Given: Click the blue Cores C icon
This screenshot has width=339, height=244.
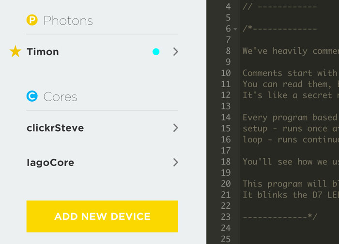Looking at the screenshot, I should [x=32, y=97].
